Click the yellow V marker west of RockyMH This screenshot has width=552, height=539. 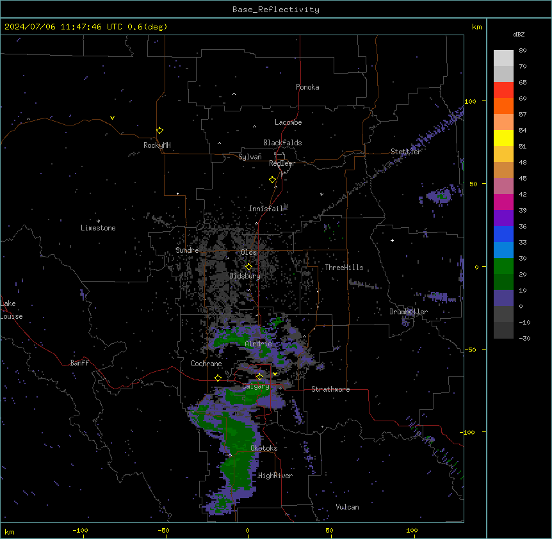point(112,118)
